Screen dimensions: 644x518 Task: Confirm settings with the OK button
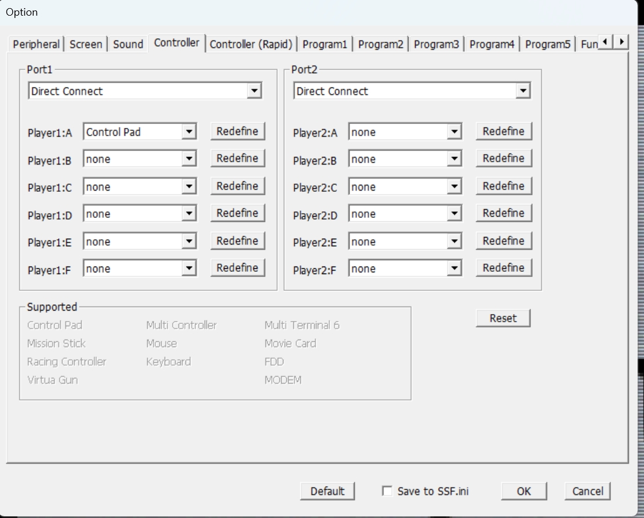coord(523,491)
